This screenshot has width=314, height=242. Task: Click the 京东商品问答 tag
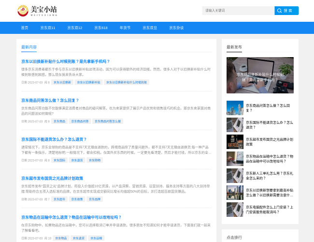(x=80, y=121)
